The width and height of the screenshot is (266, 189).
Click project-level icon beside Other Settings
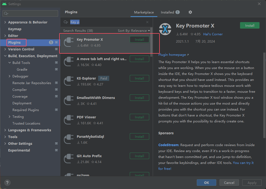[x=56, y=143]
